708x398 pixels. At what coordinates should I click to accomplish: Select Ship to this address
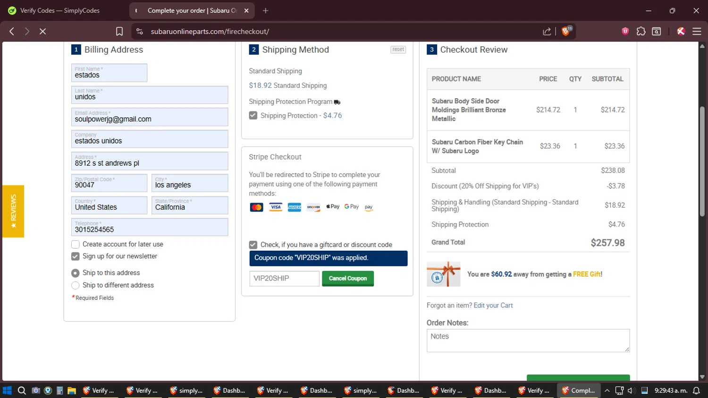pos(76,273)
